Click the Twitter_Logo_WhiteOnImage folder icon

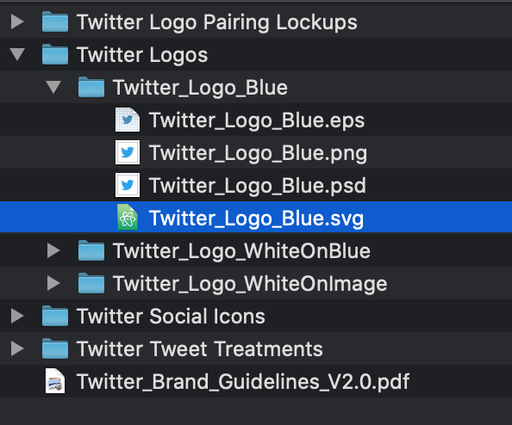(x=91, y=283)
